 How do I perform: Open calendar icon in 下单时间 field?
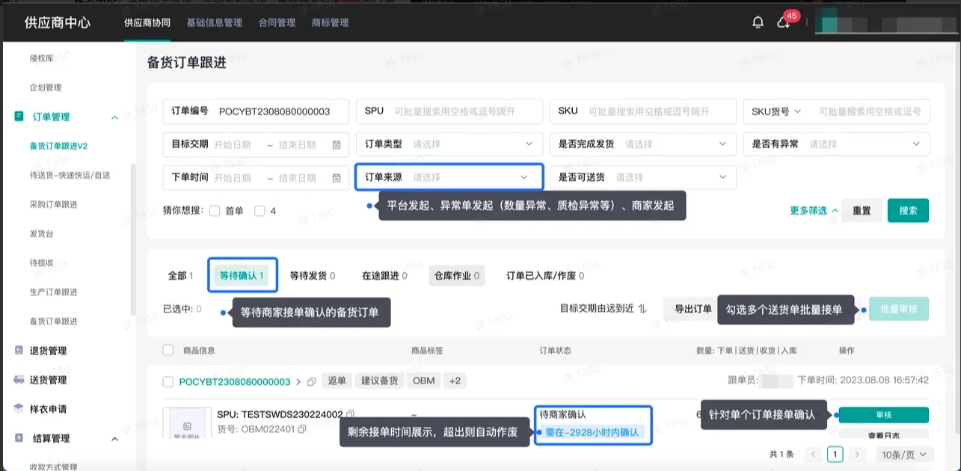[337, 178]
